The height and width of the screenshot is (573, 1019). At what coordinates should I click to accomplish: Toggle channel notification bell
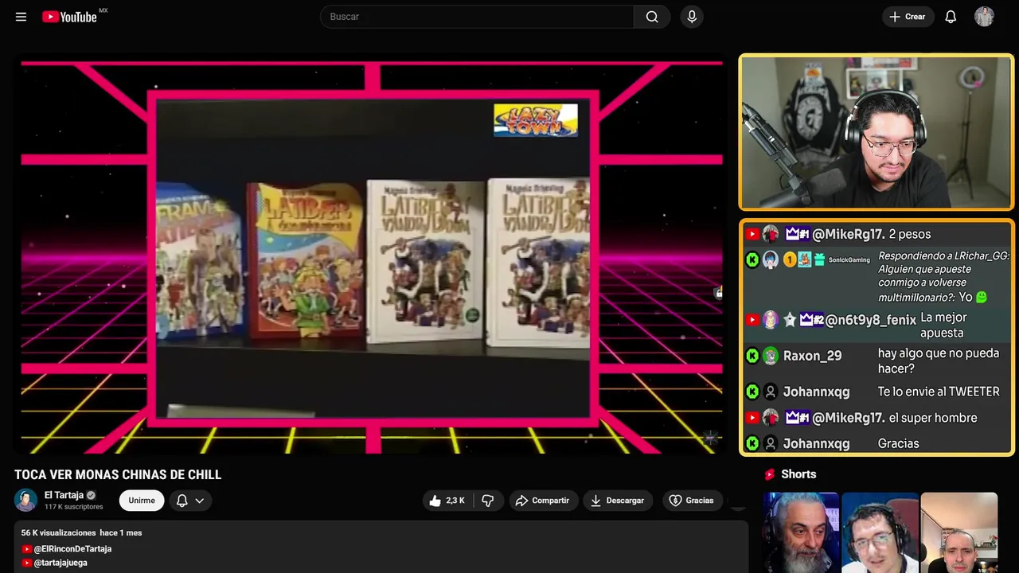pyautogui.click(x=182, y=501)
